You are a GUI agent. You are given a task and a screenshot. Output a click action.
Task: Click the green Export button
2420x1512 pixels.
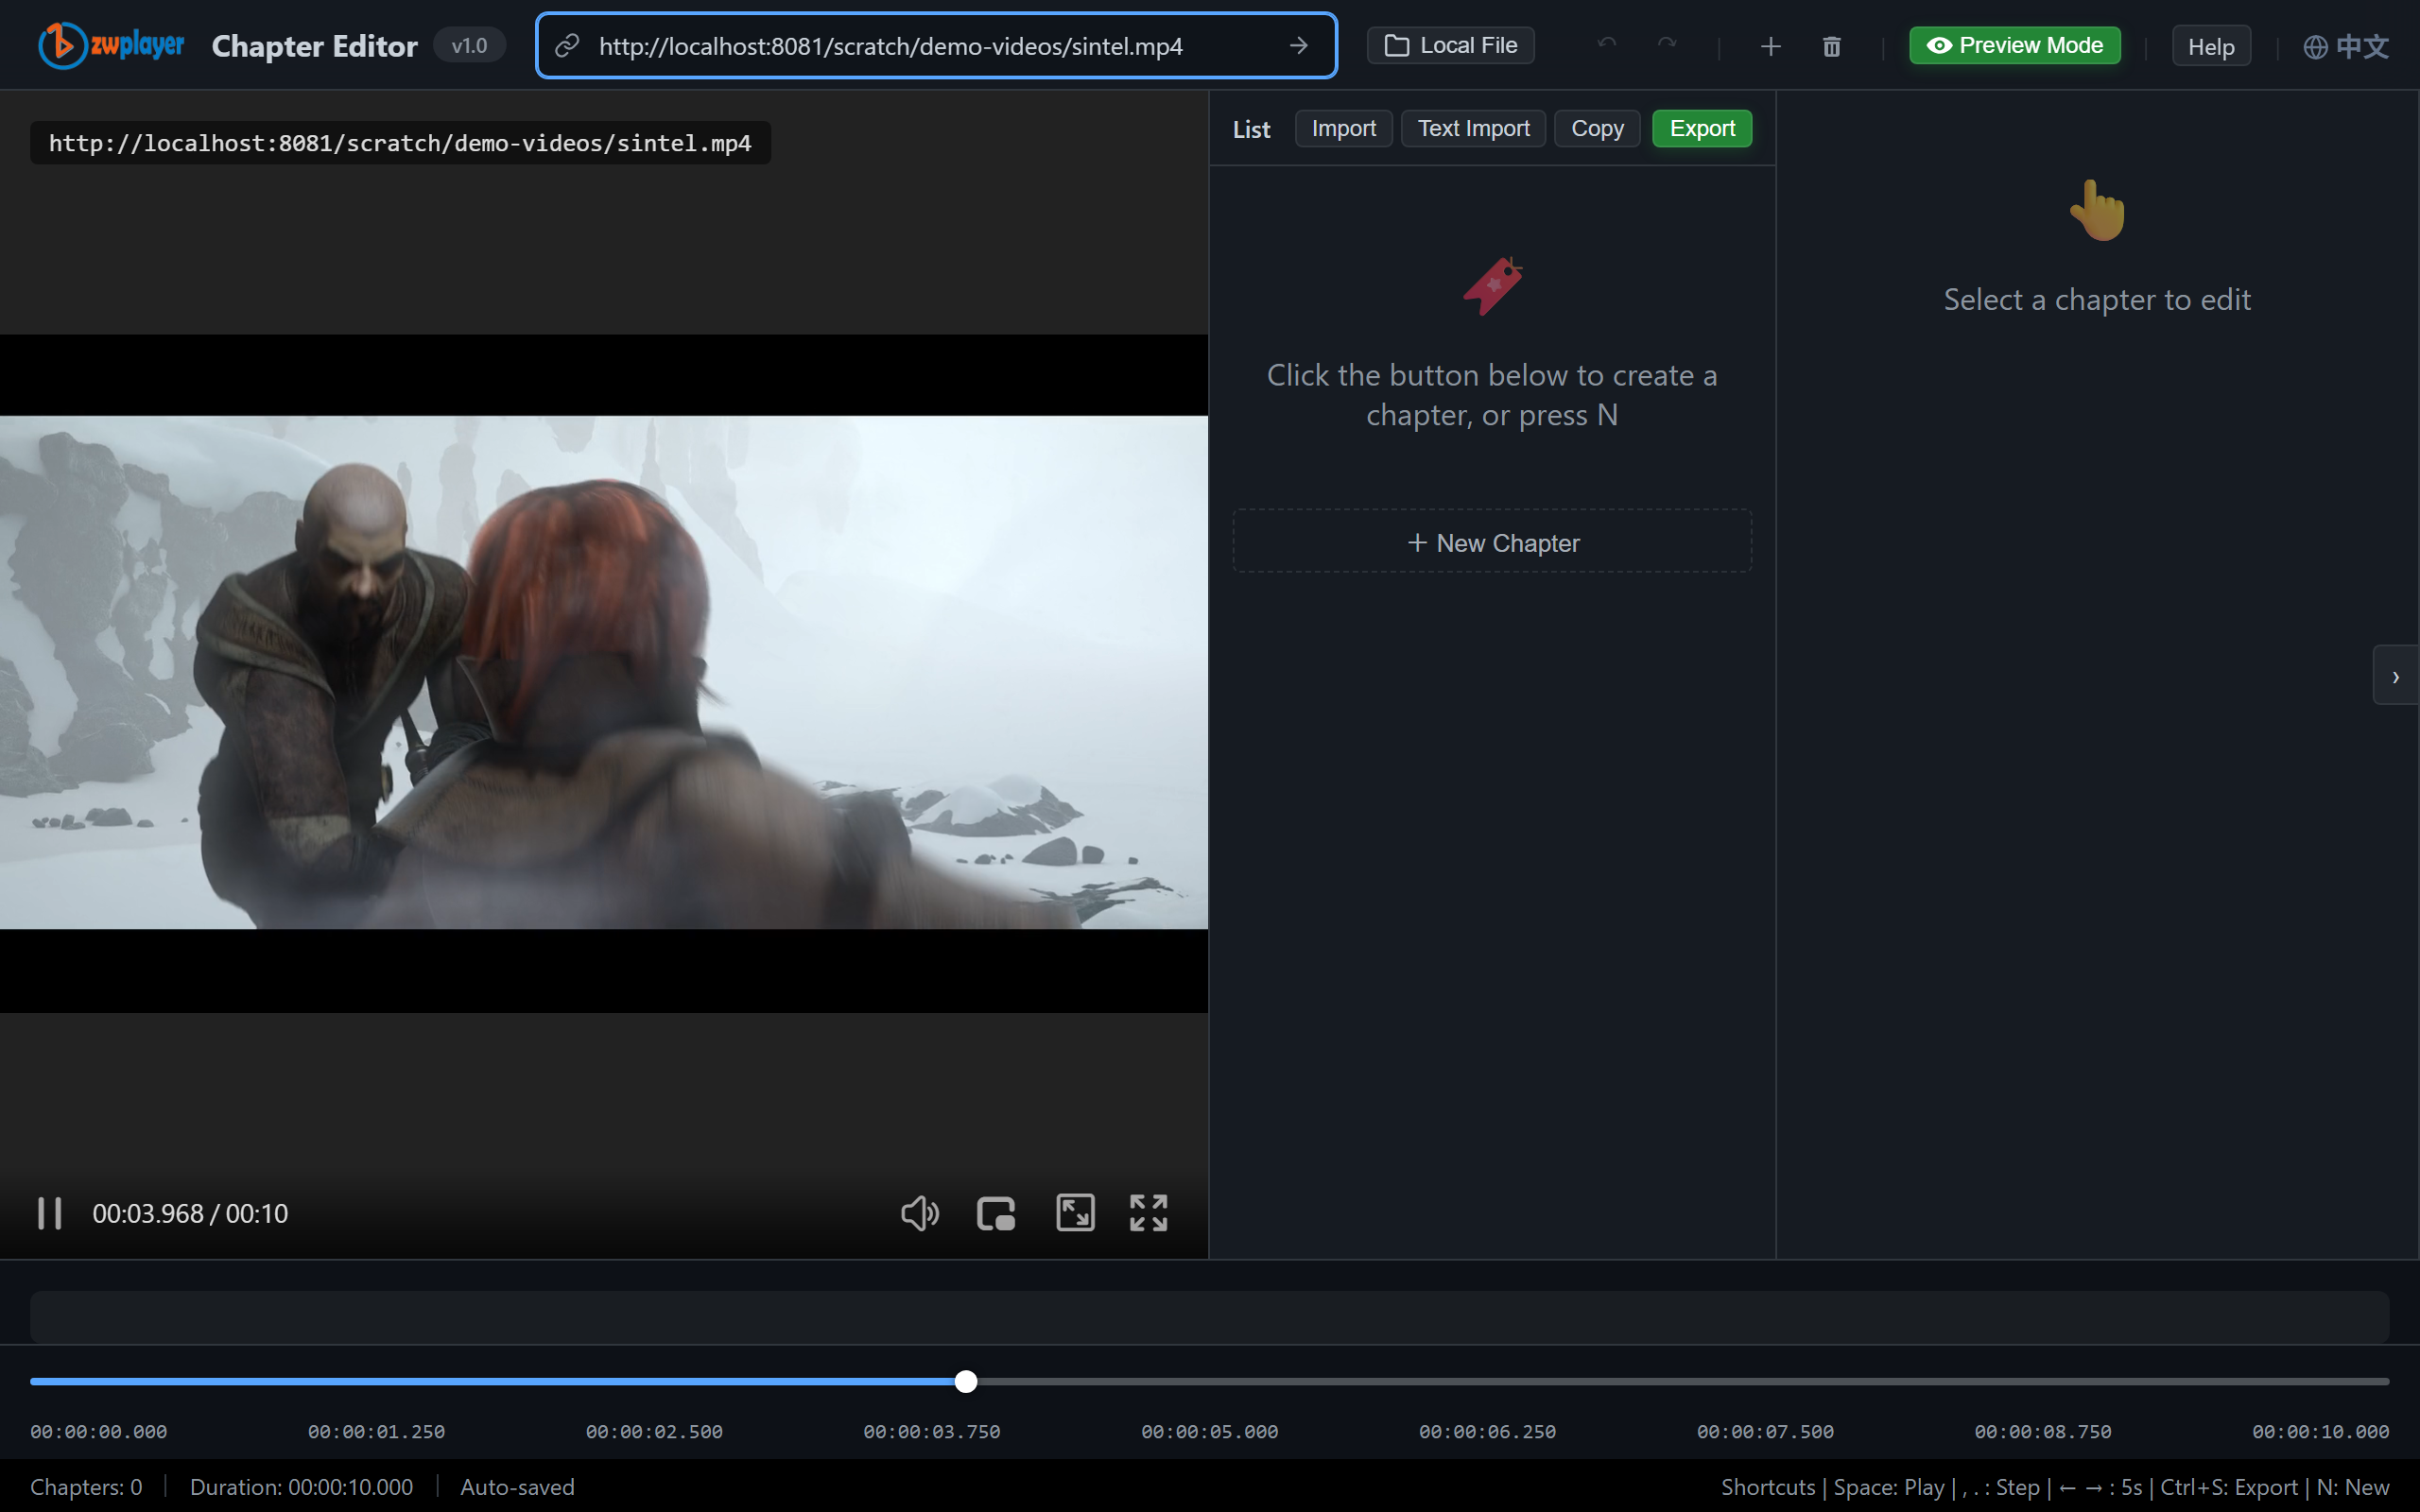[x=1702, y=129]
